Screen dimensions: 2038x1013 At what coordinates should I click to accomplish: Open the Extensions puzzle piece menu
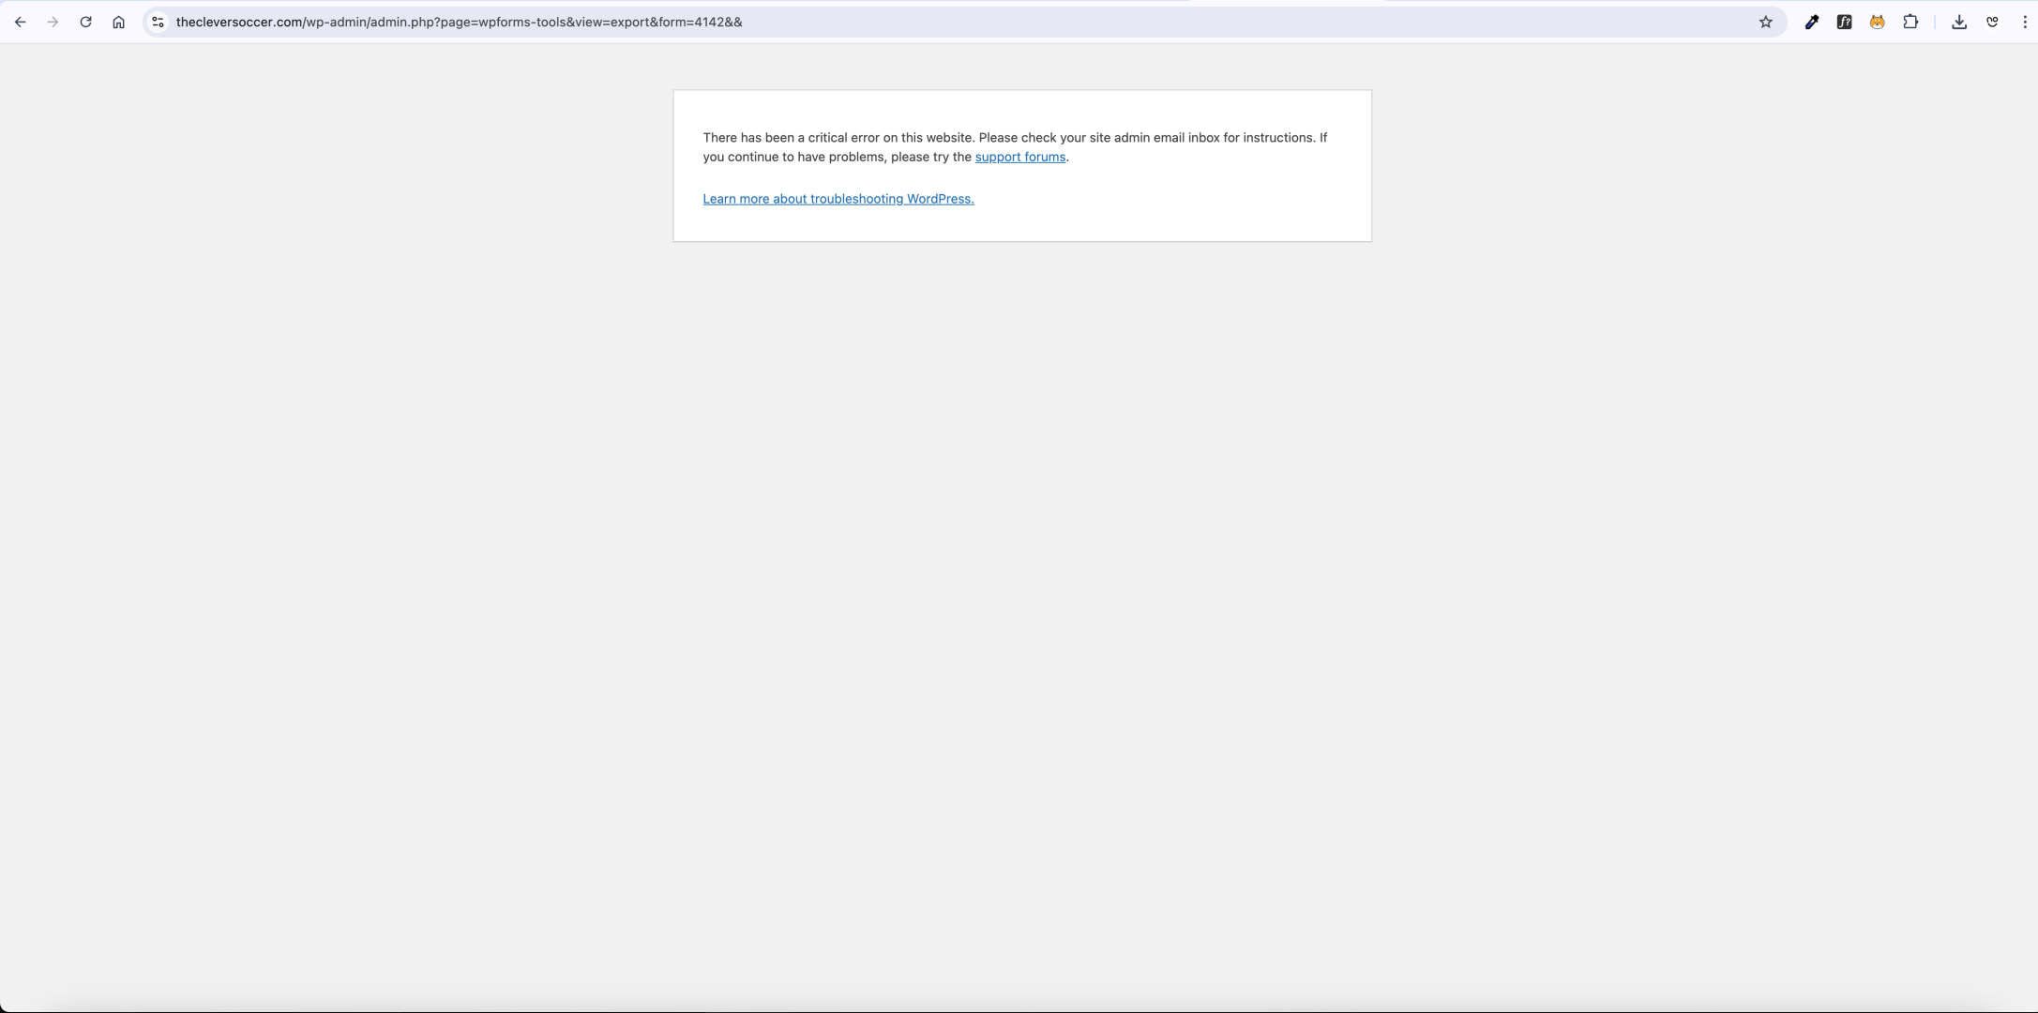[1910, 23]
